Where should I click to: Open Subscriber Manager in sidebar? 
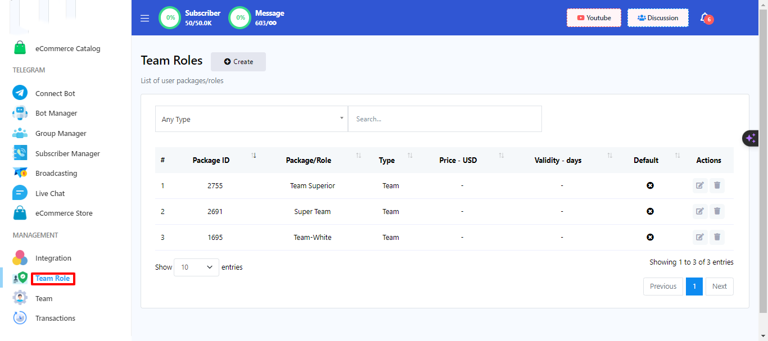(67, 153)
